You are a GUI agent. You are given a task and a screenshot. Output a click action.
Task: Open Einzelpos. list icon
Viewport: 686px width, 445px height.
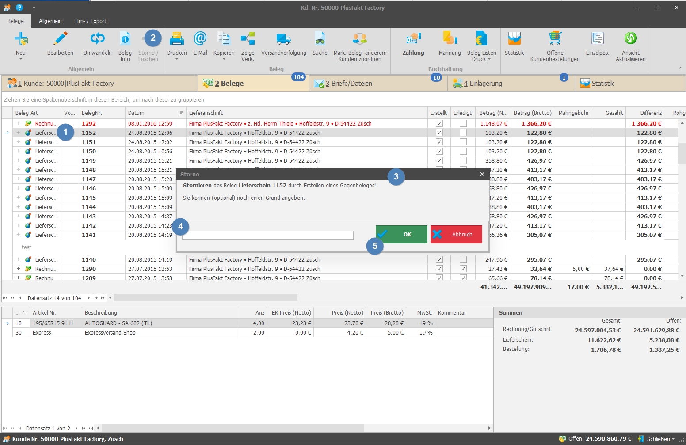tap(598, 39)
